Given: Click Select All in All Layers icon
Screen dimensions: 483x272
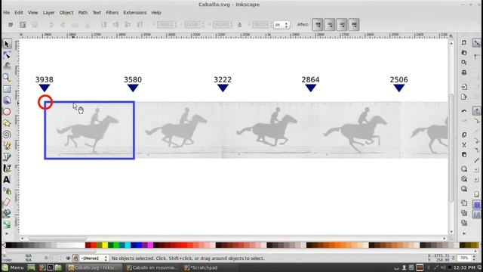Looking at the screenshot, I should point(23,25).
